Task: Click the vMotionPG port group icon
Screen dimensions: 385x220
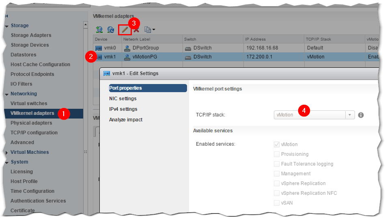Action: (x=127, y=57)
